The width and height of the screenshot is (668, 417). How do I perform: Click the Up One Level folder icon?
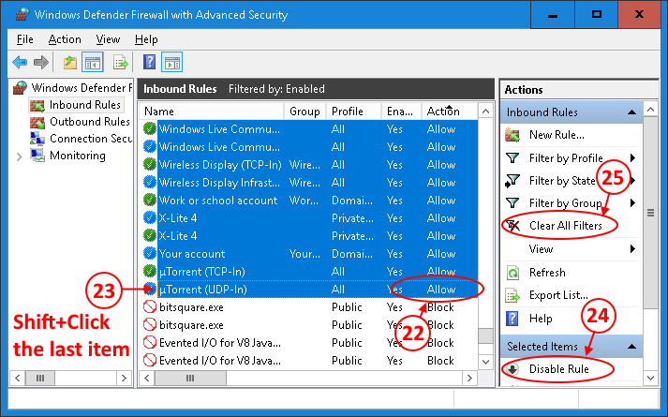click(x=70, y=63)
